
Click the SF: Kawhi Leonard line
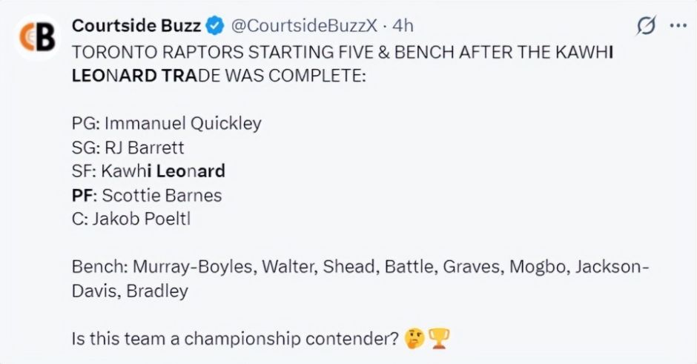point(148,171)
